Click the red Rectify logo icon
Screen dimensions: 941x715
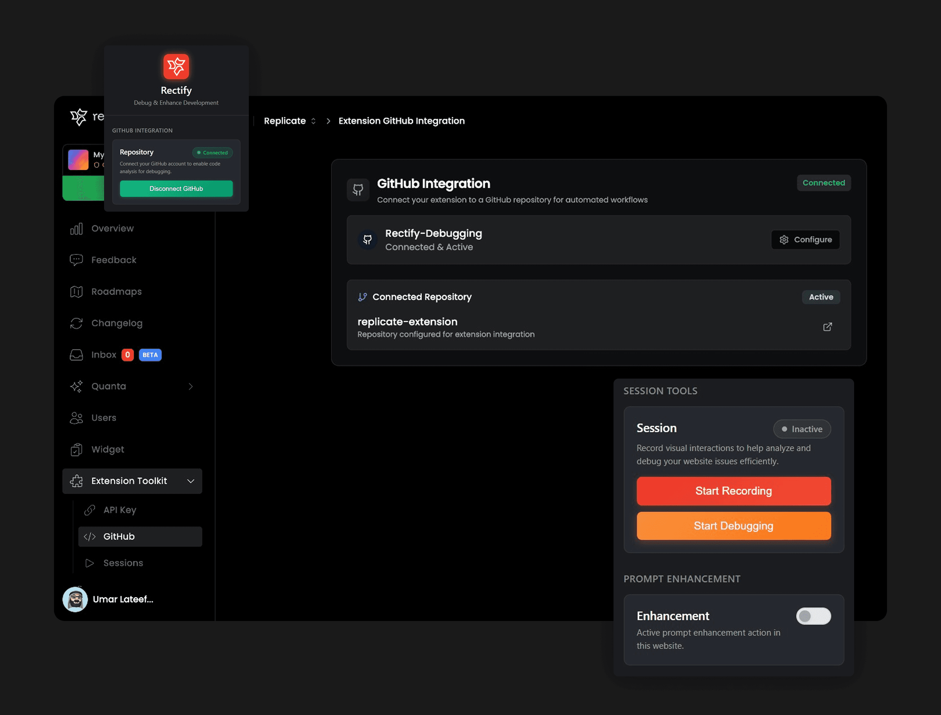pos(176,66)
